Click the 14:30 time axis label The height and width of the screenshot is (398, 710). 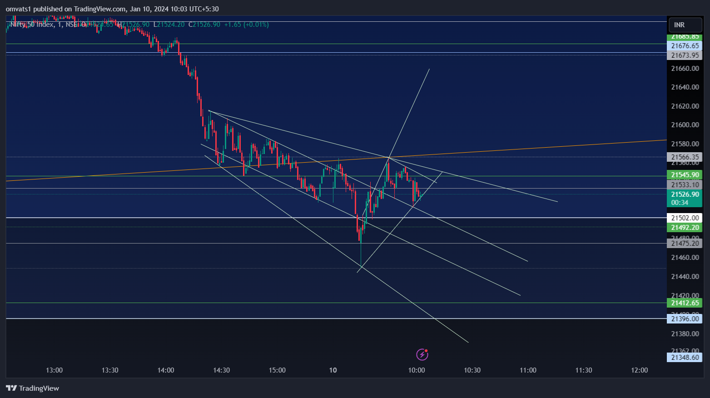(x=221, y=370)
